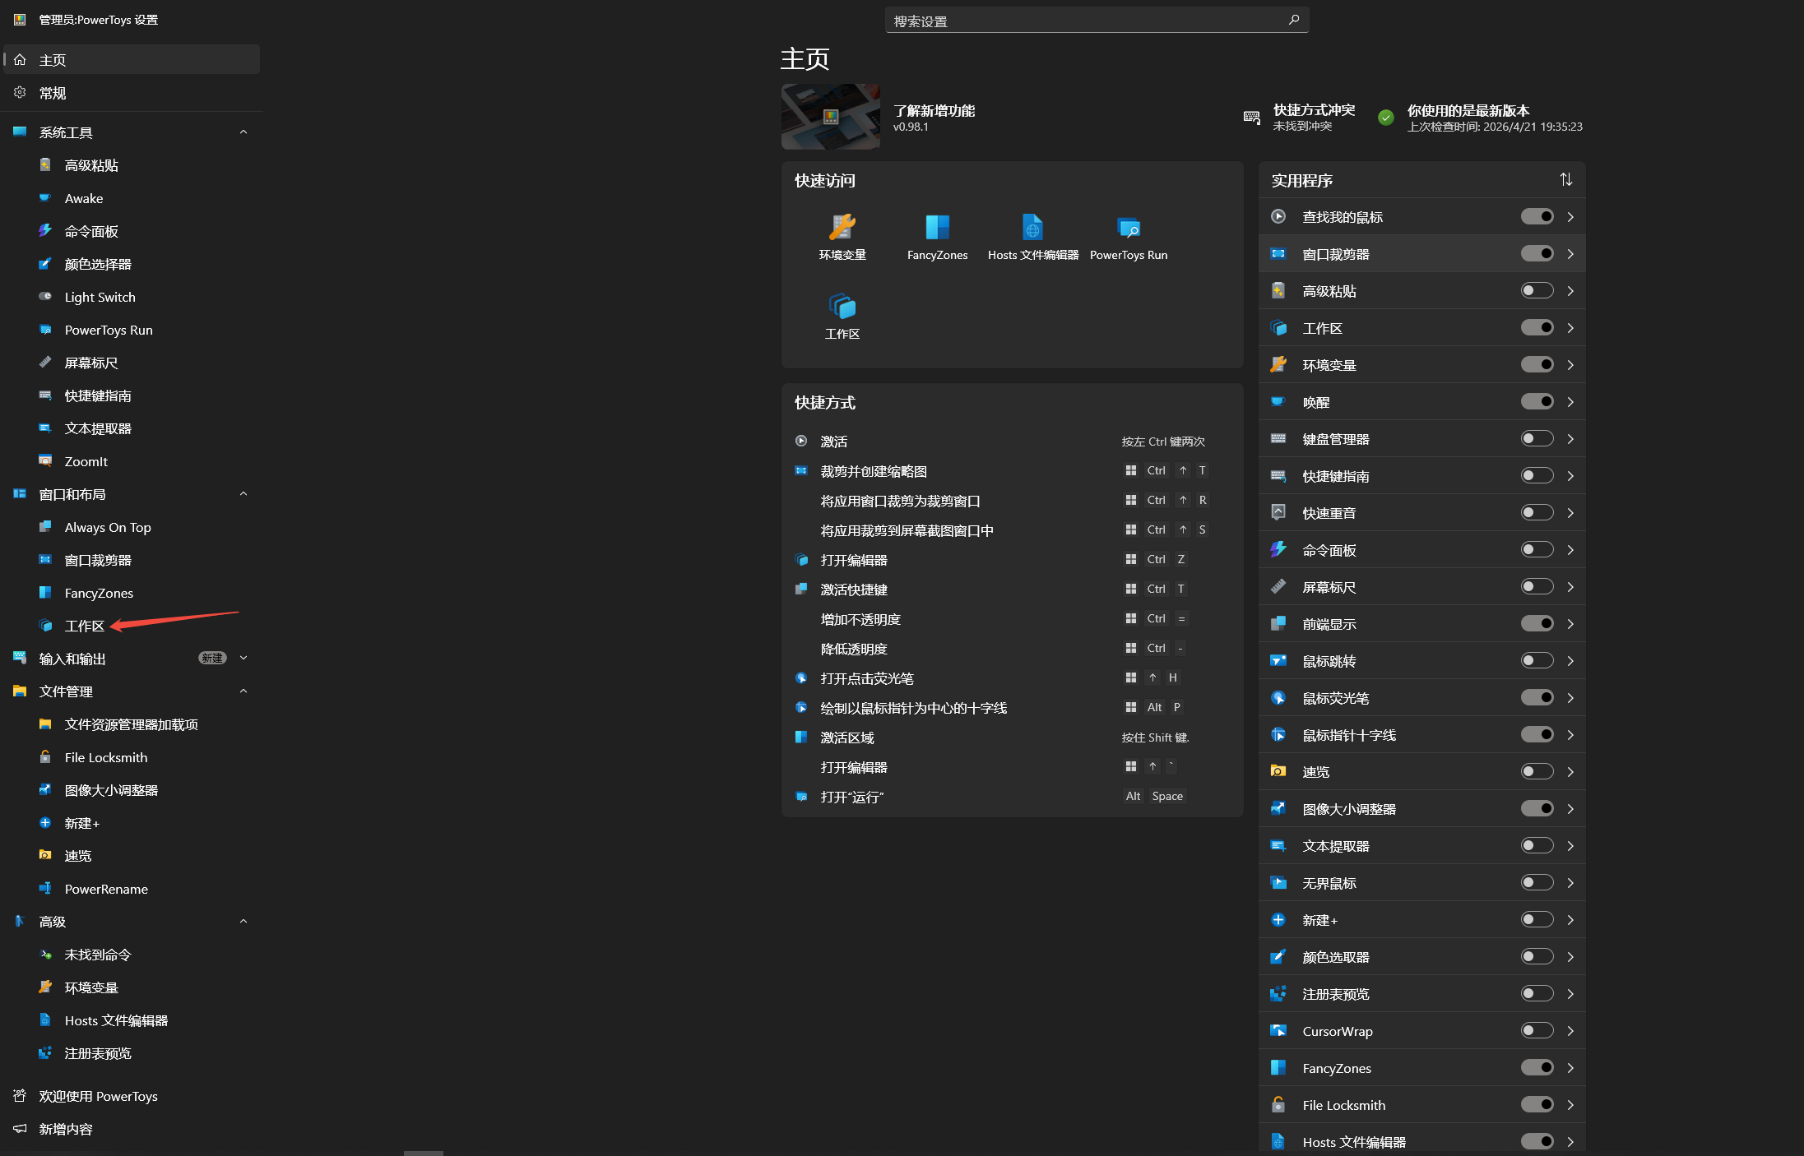Go to 常规 settings page

(53, 93)
